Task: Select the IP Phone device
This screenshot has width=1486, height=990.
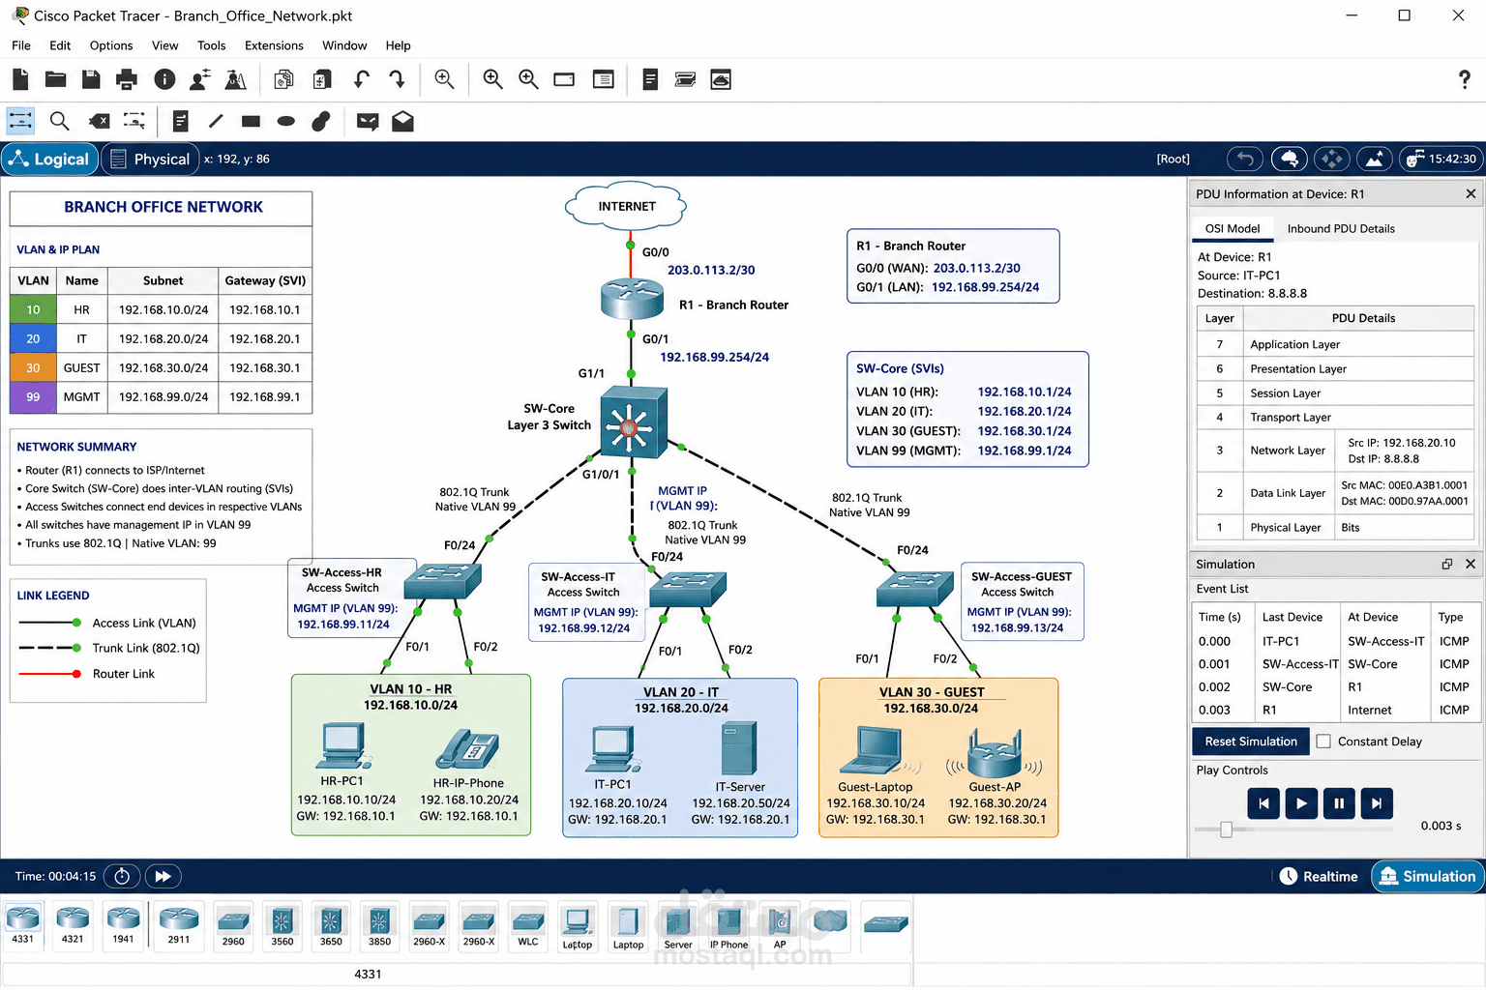Action: coord(729,928)
